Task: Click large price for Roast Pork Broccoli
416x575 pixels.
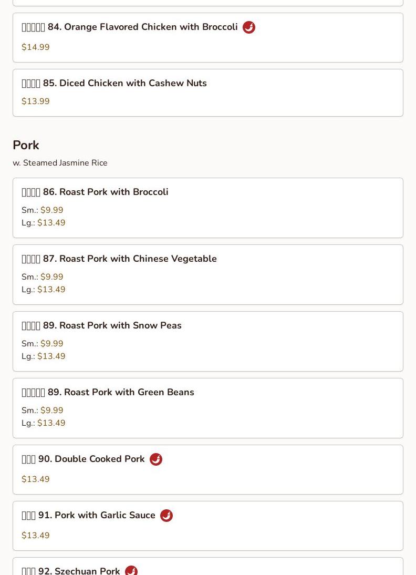Action: click(x=51, y=223)
